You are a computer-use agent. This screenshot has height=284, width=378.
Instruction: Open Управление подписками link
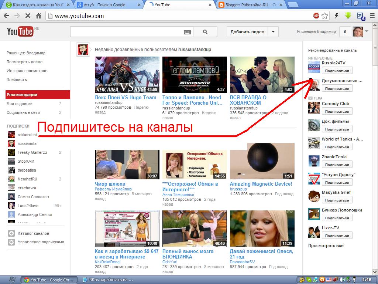[41, 242]
